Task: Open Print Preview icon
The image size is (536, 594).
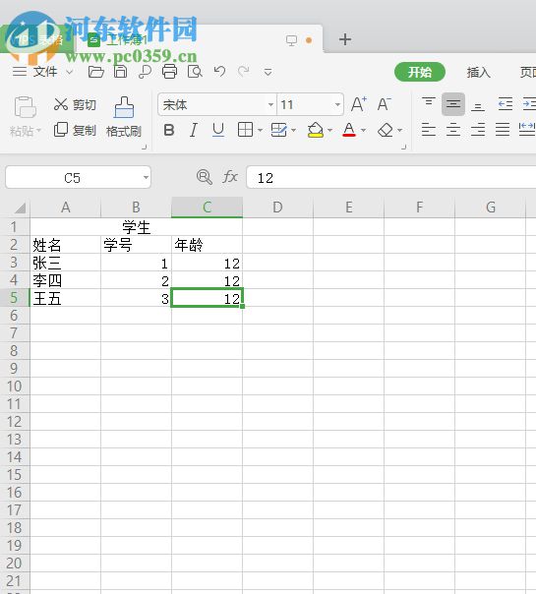Action: click(x=195, y=72)
